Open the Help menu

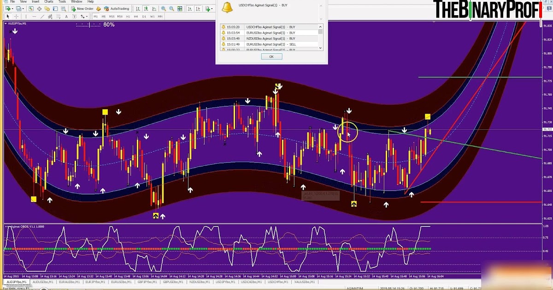90,2
